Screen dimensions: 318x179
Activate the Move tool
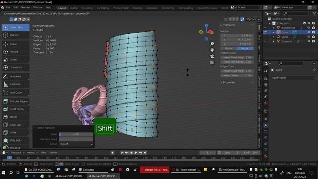(15, 44)
